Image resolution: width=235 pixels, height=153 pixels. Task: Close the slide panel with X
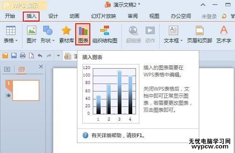[41, 67]
